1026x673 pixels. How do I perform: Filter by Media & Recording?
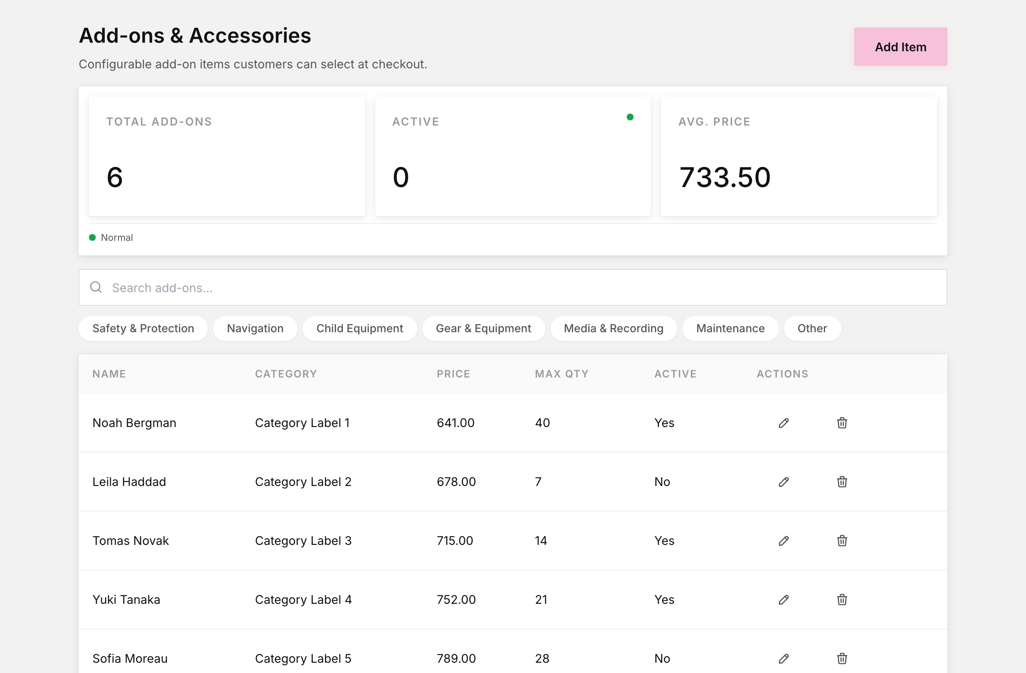[613, 328]
